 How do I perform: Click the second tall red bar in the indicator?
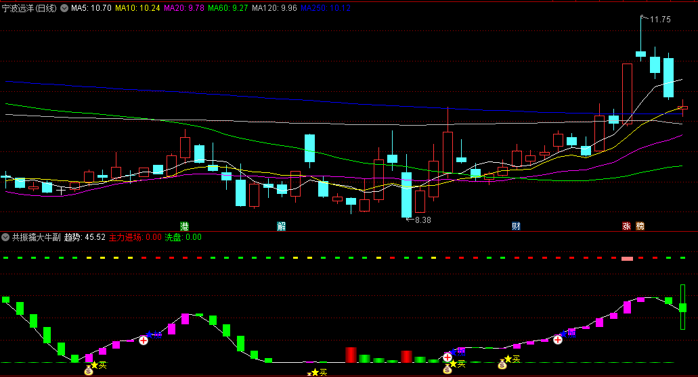click(406, 357)
